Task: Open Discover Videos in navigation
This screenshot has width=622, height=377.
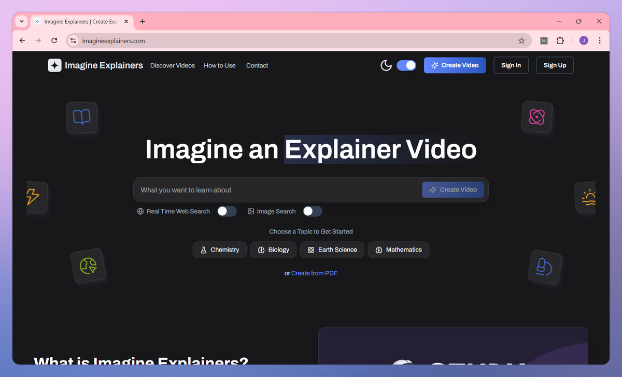Action: [x=173, y=65]
